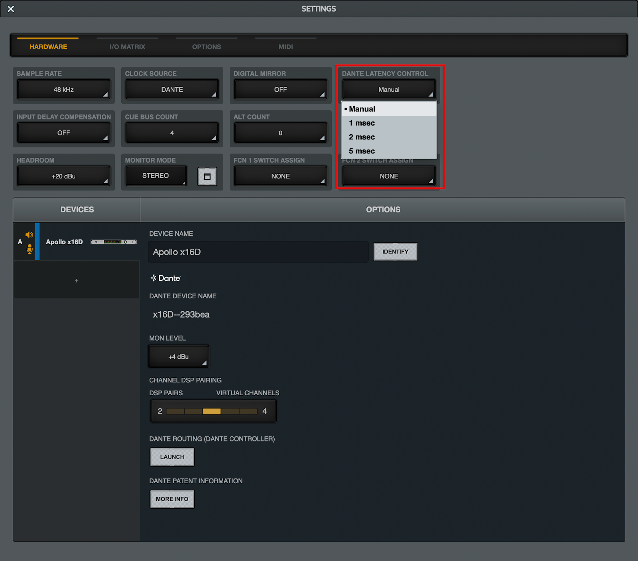Select 2 msec latency option

click(x=389, y=137)
